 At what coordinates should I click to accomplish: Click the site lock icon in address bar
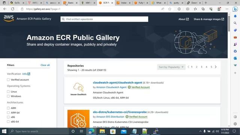click(22, 9)
